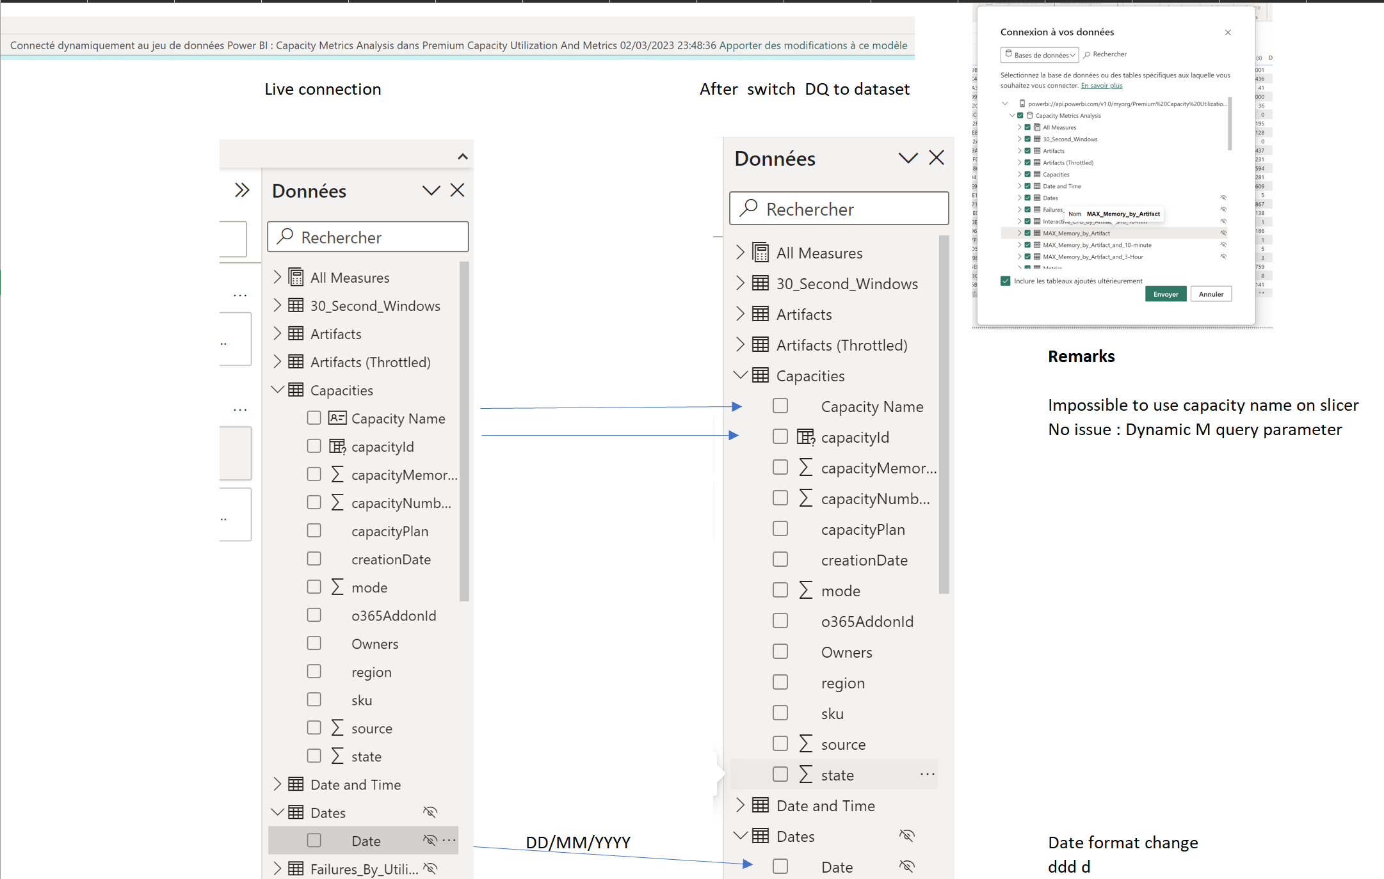The height and width of the screenshot is (879, 1384).
Task: Click 'Apporter des modifications à ce modèle' link
Action: [x=813, y=45]
